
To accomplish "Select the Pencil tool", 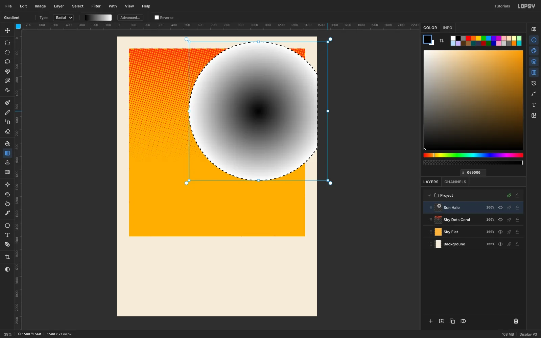I will pyautogui.click(x=7, y=112).
